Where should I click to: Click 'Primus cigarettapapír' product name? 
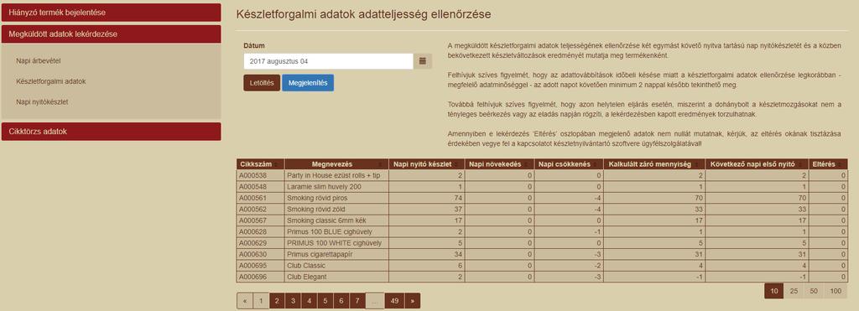(x=320, y=255)
